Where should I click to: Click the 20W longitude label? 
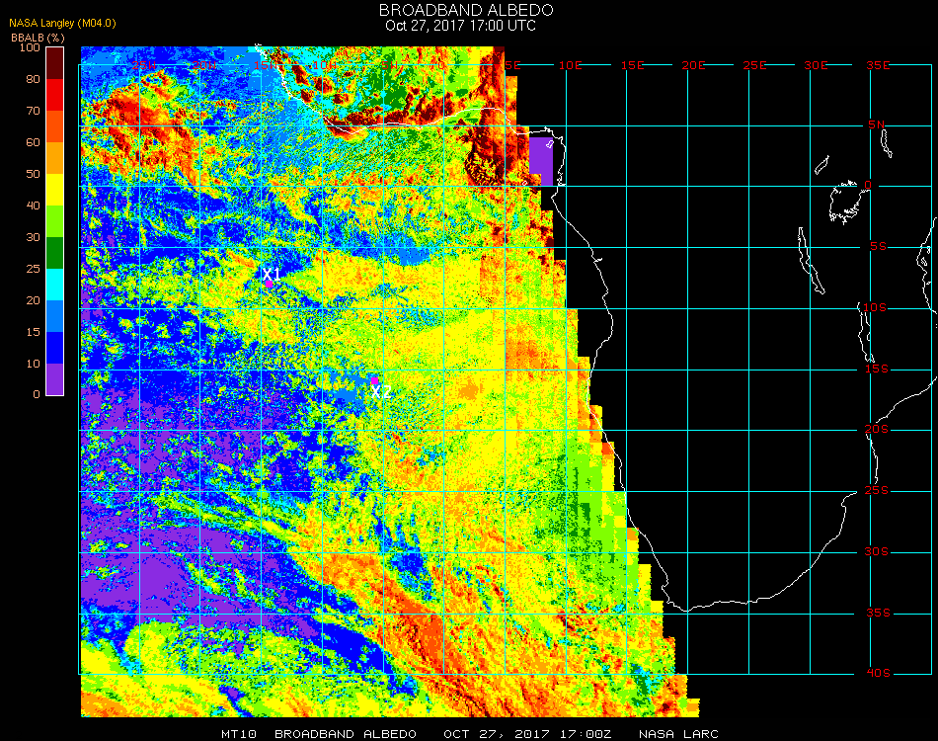pyautogui.click(x=204, y=65)
